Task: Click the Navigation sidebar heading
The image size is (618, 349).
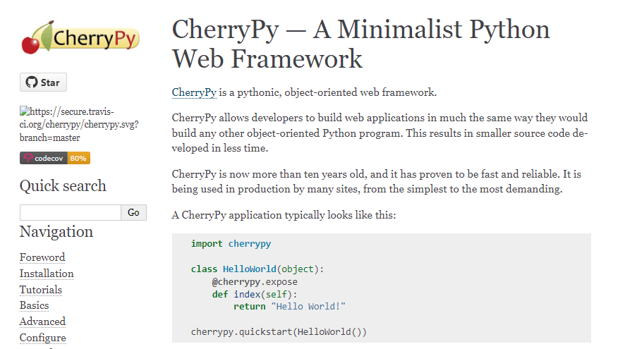Action: [56, 232]
